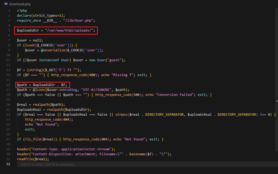Click the Content-Disposition header line
This screenshot has width=278, height=174.
click(x=94, y=154)
